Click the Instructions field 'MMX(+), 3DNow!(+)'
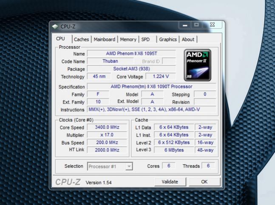This screenshot has height=205, width=275. [x=152, y=110]
